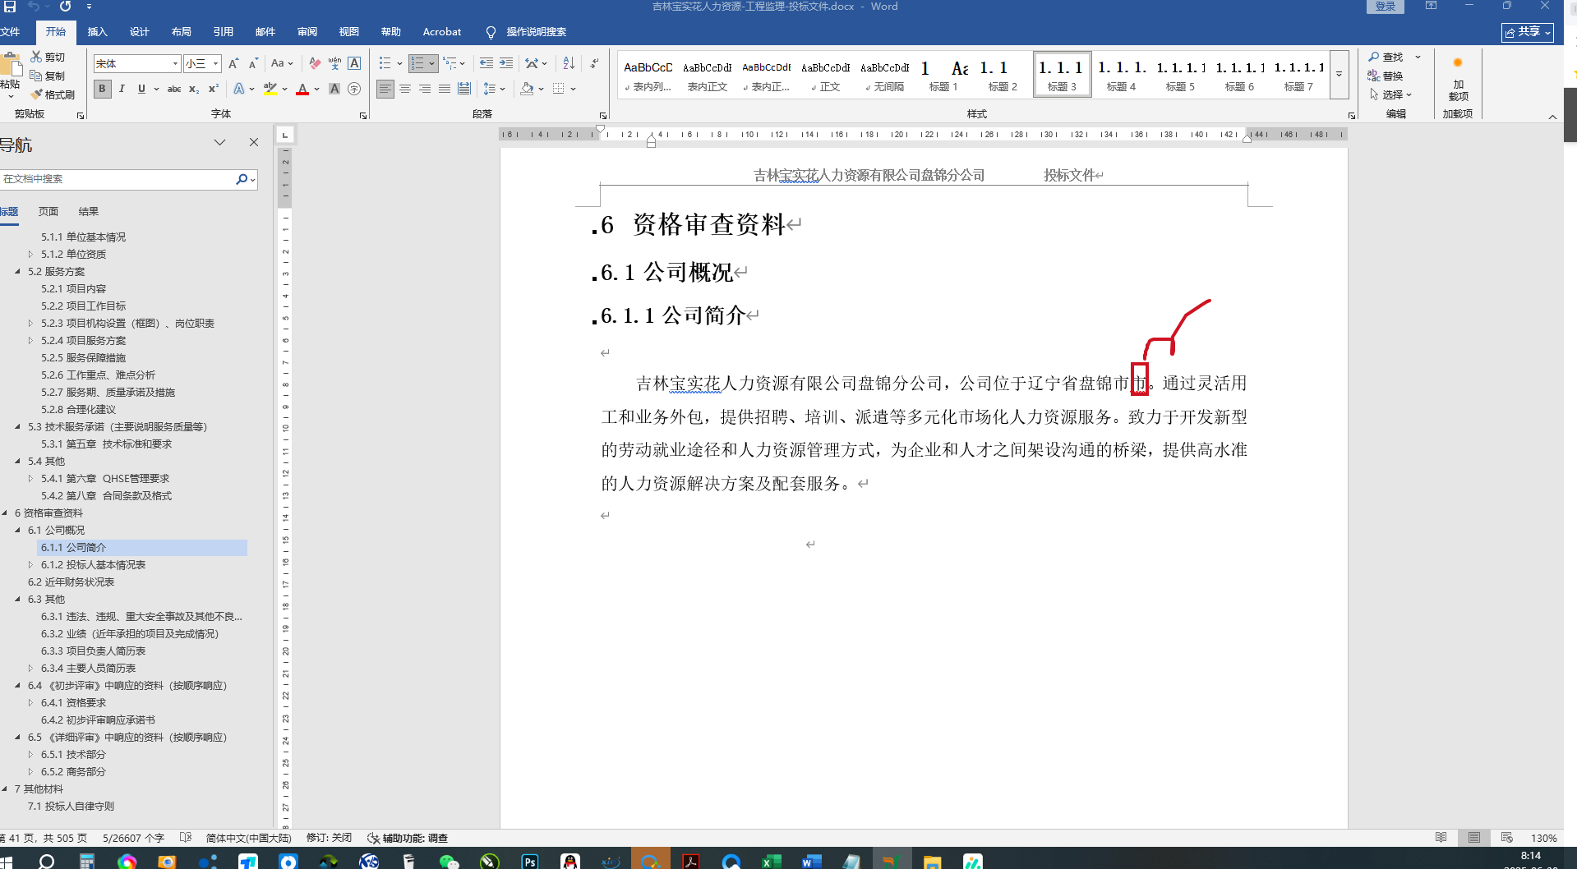1577x869 pixels.
Task: Toggle center alignment
Action: pyautogui.click(x=405, y=89)
